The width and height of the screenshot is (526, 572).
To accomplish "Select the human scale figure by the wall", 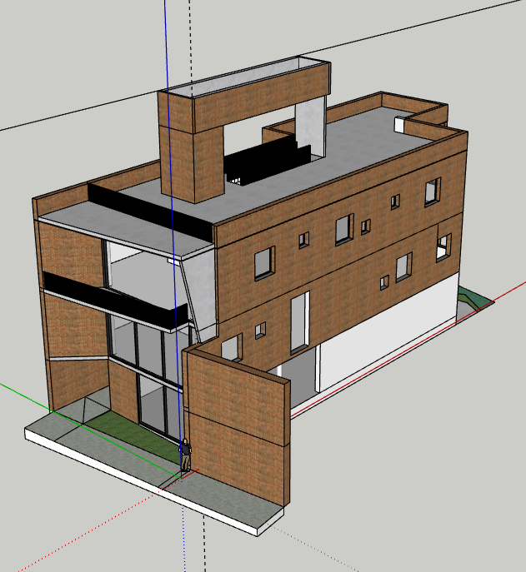I will click(x=186, y=455).
